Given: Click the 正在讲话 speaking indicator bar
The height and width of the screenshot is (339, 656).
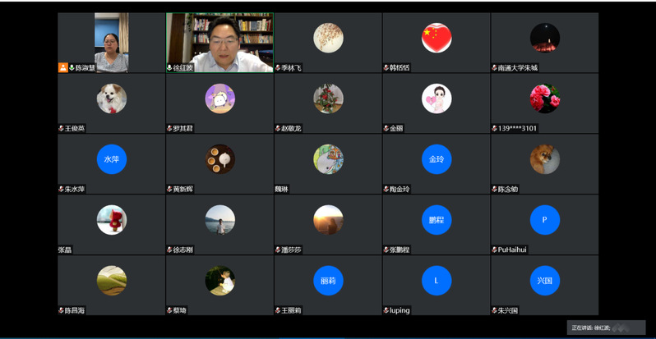Looking at the screenshot, I should (606, 328).
